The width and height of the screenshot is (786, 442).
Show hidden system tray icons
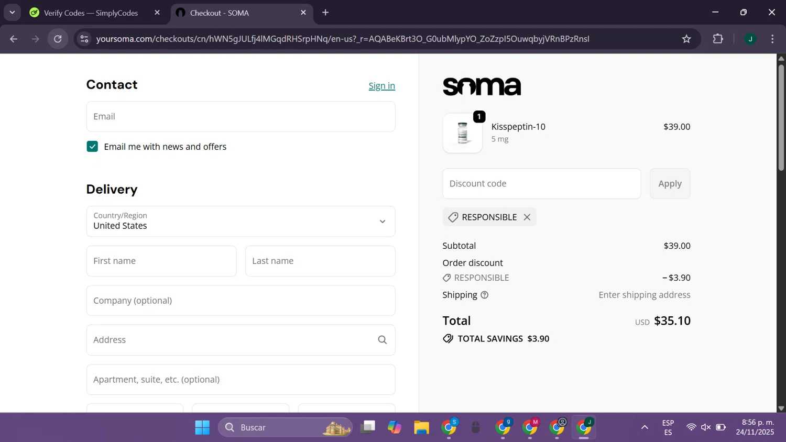(x=645, y=427)
